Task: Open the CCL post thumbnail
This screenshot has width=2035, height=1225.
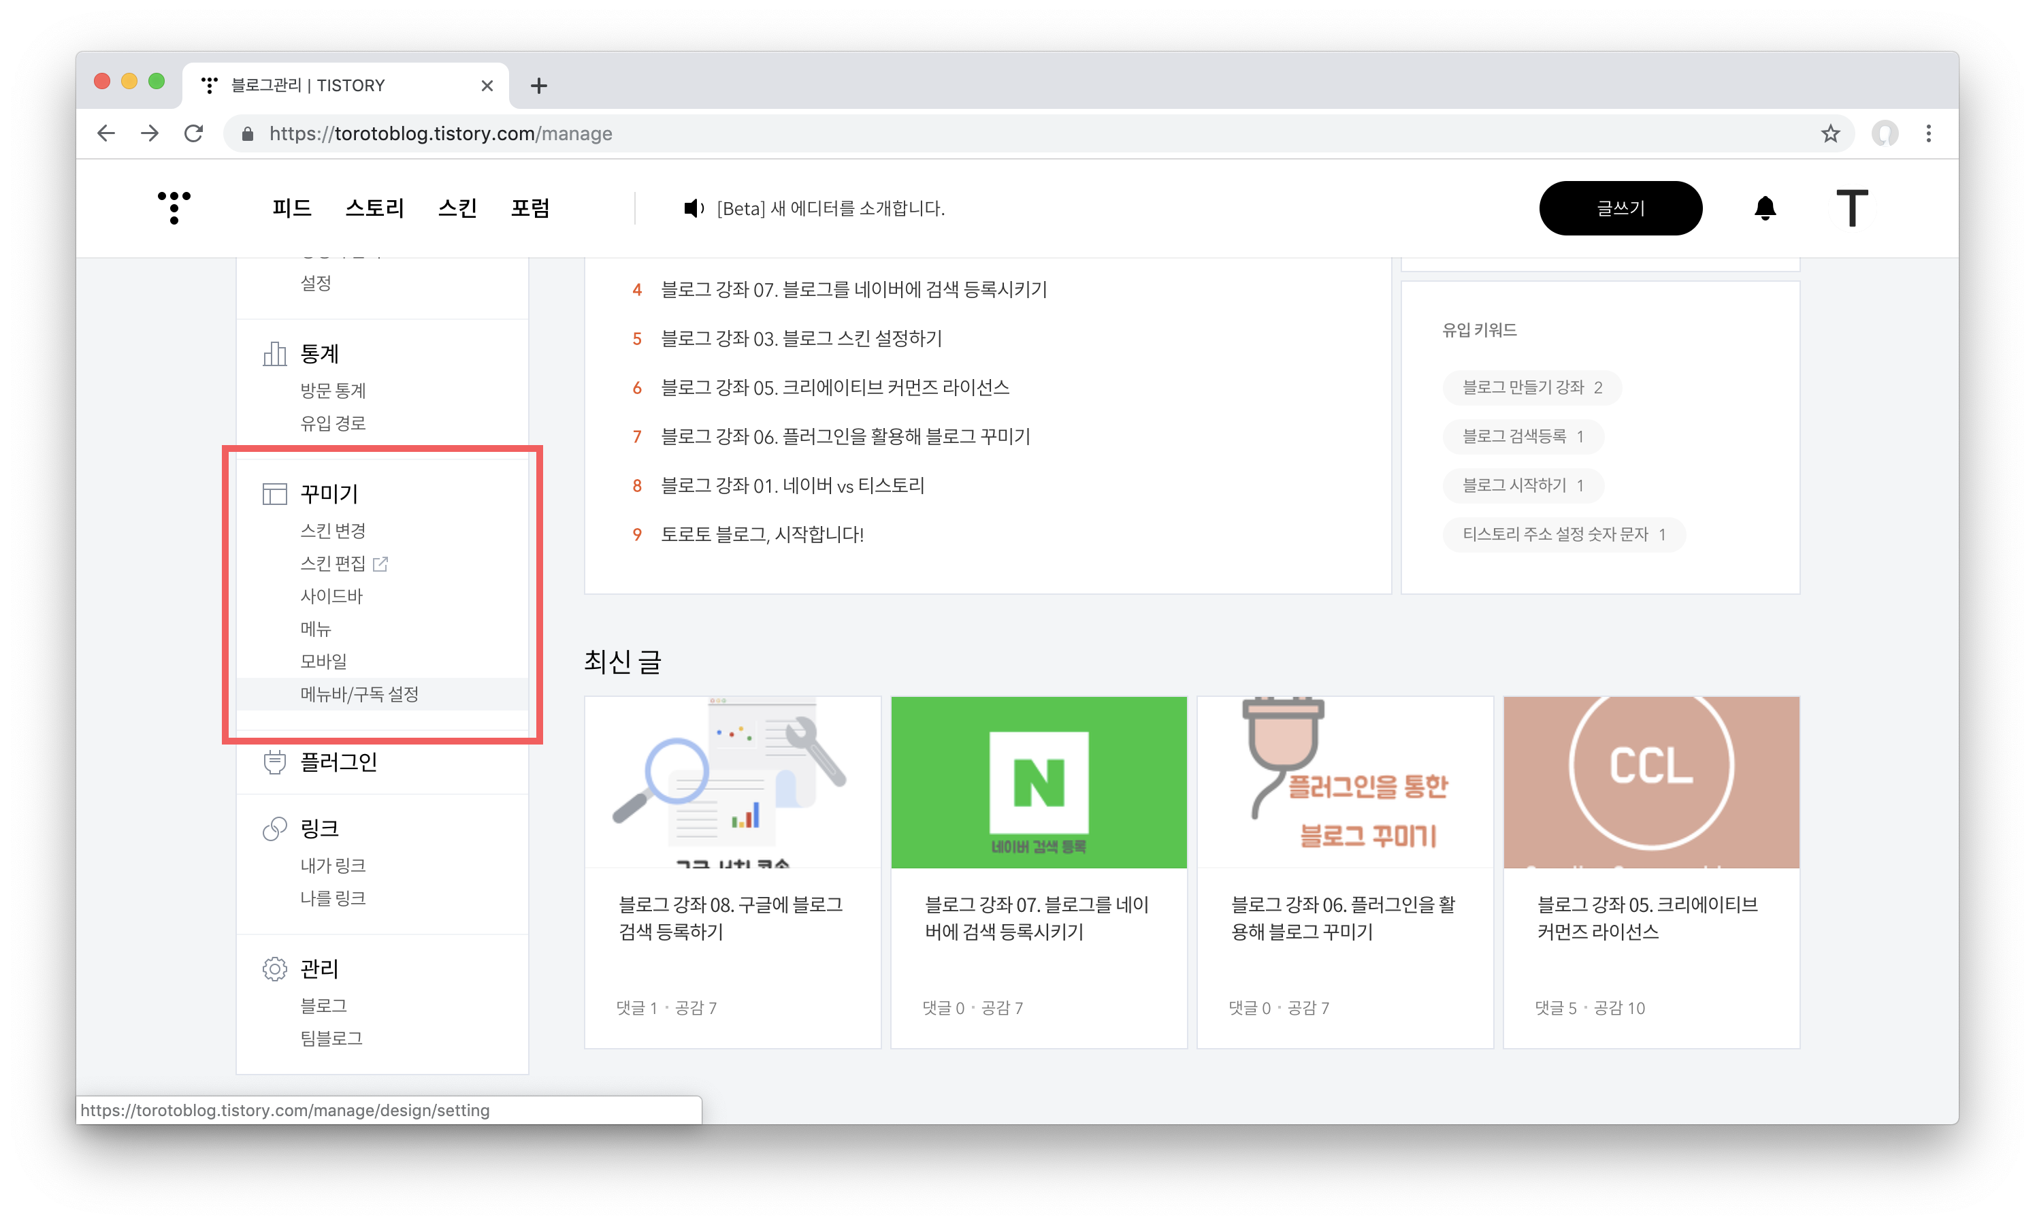Action: pos(1650,781)
